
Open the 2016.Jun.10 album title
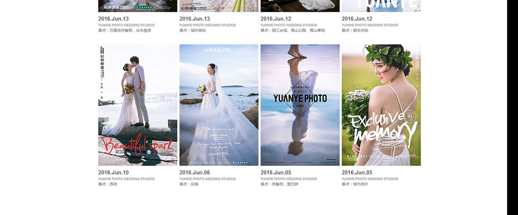(113, 172)
